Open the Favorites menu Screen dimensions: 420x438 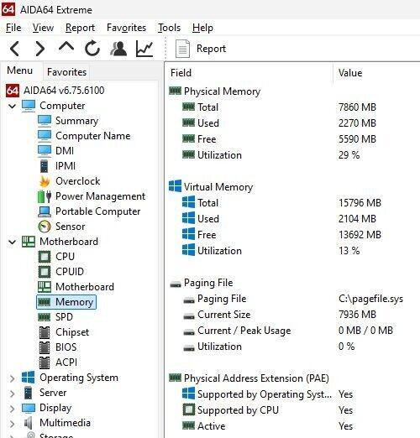coord(126,28)
